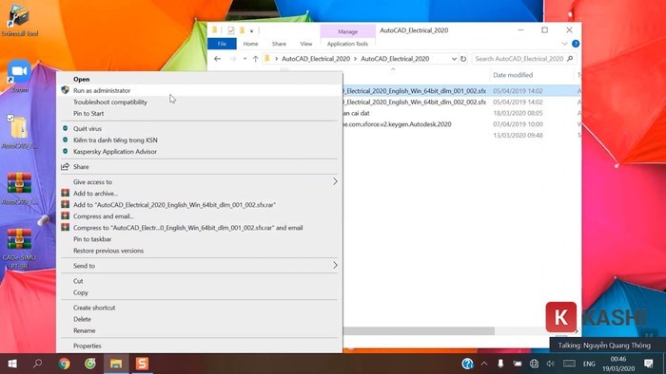The image size is (666, 374).
Task: Launch the Zoom desktop shortcut
Action: [19, 76]
